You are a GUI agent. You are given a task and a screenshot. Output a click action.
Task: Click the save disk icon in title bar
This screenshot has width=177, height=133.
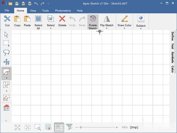pos(17,4)
